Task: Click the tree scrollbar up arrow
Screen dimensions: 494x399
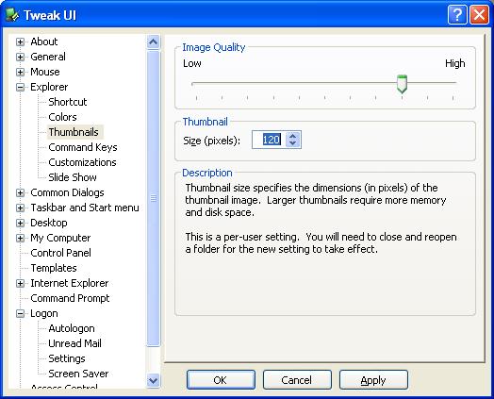Action: [x=153, y=42]
